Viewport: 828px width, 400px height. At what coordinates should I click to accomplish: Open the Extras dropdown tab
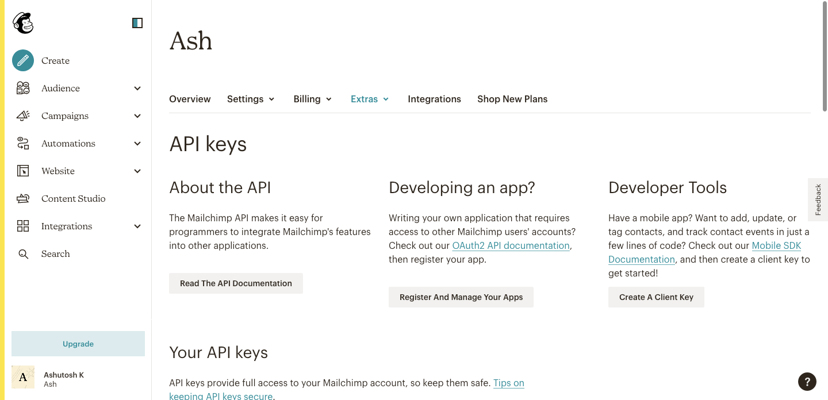pyautogui.click(x=370, y=99)
